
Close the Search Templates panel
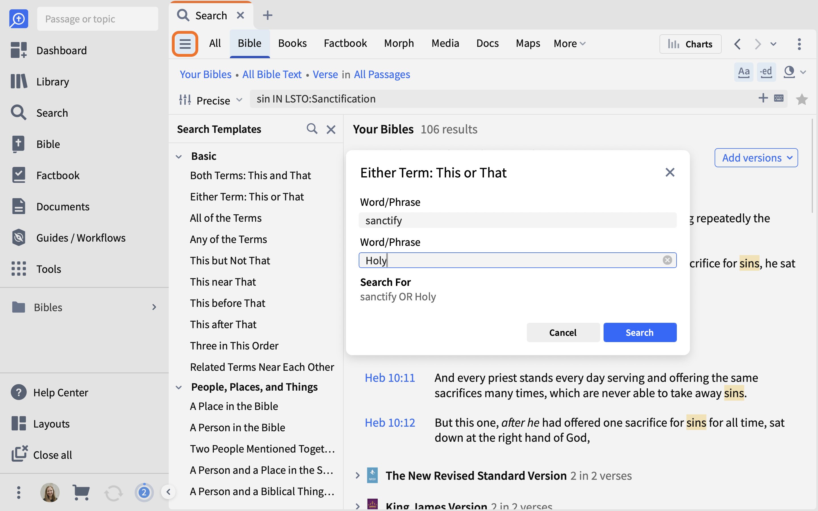331,129
